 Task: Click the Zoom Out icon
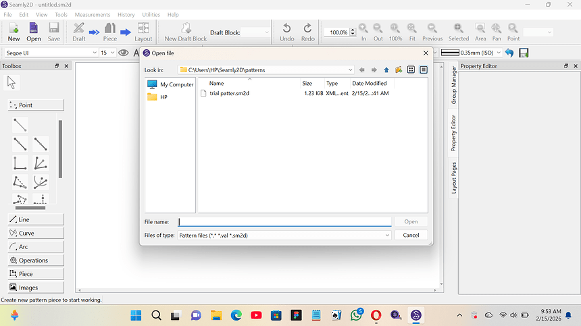[378, 32]
